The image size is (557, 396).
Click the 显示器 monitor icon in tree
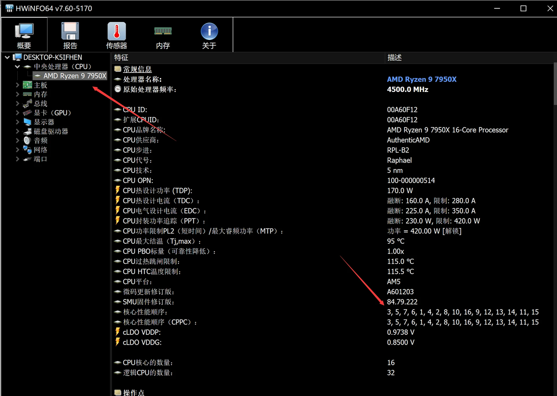pyautogui.click(x=28, y=122)
